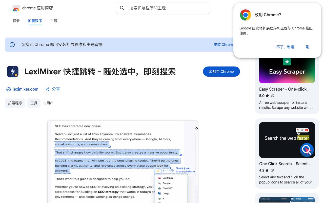The image size is (324, 203).
Task: Click the share icon
Action: [x=48, y=89]
